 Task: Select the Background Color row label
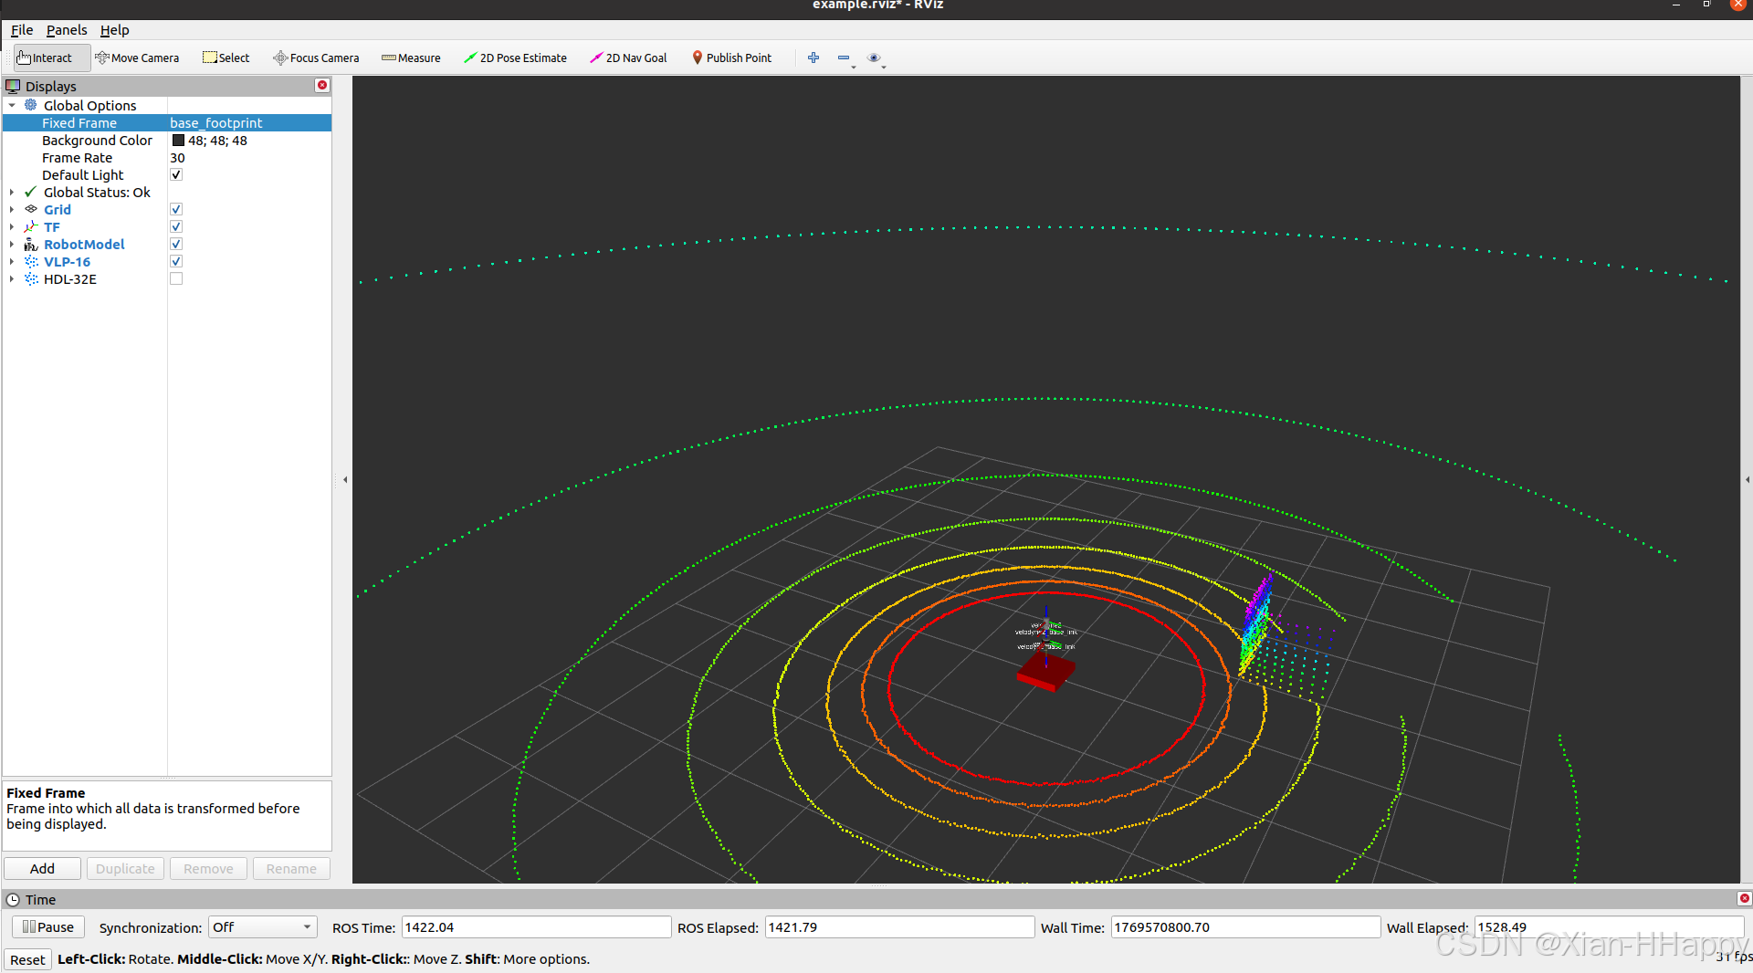point(97,140)
